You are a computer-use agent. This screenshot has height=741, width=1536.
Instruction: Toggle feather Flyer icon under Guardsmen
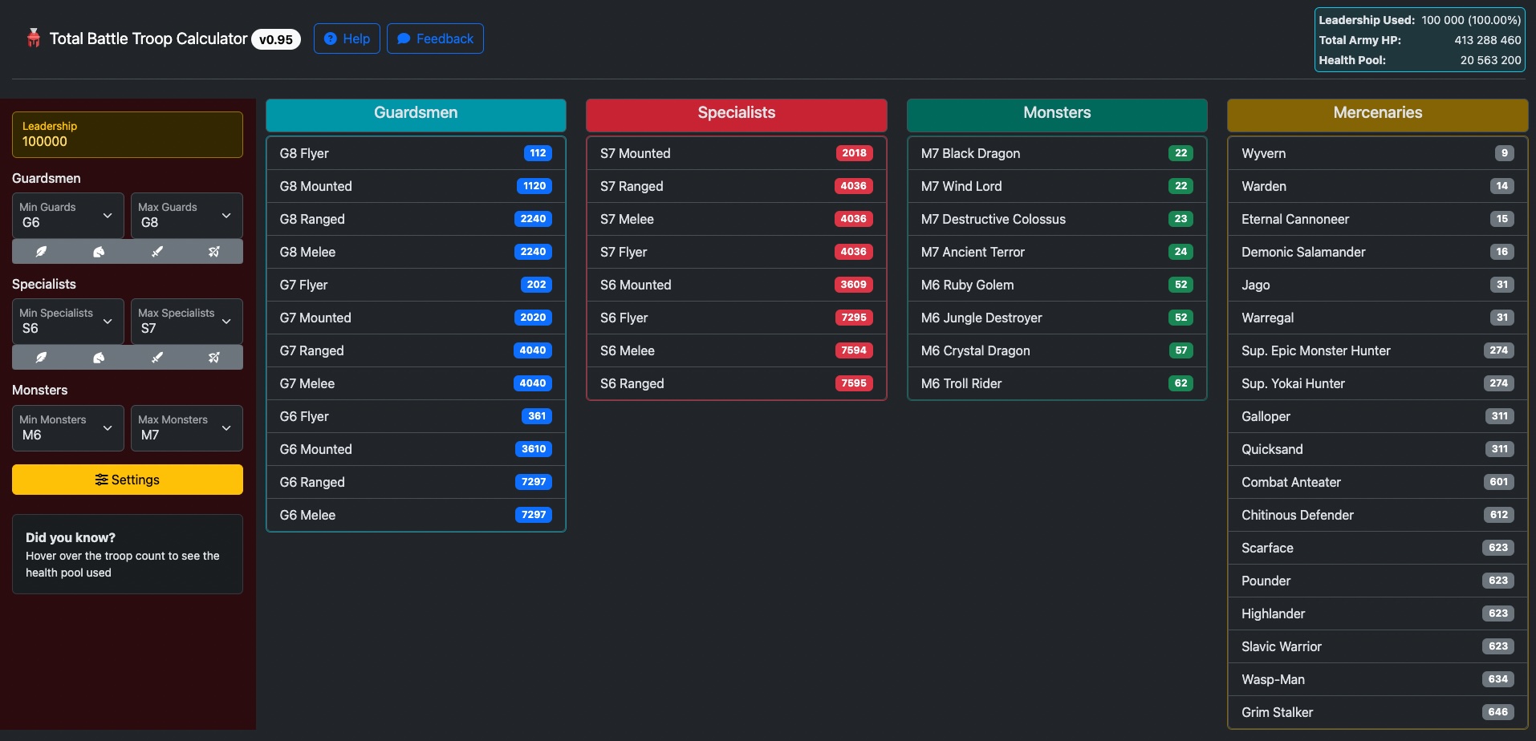pos(41,252)
